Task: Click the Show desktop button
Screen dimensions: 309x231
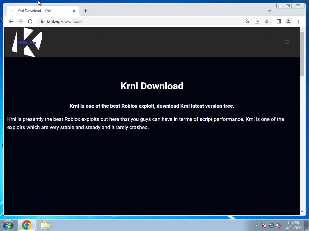Action: pyautogui.click(x=307, y=225)
